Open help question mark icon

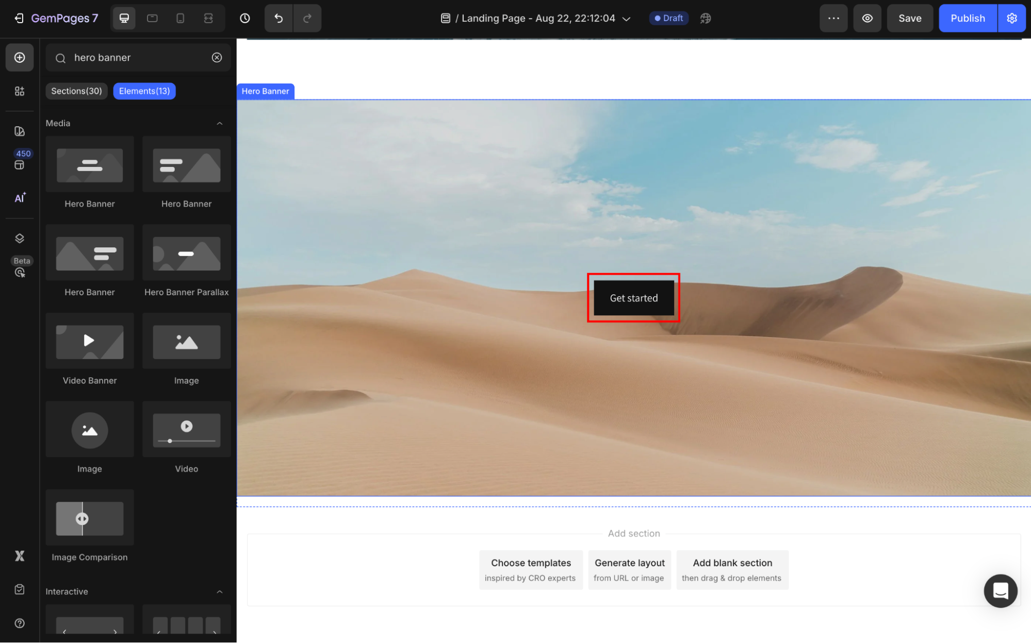click(20, 623)
